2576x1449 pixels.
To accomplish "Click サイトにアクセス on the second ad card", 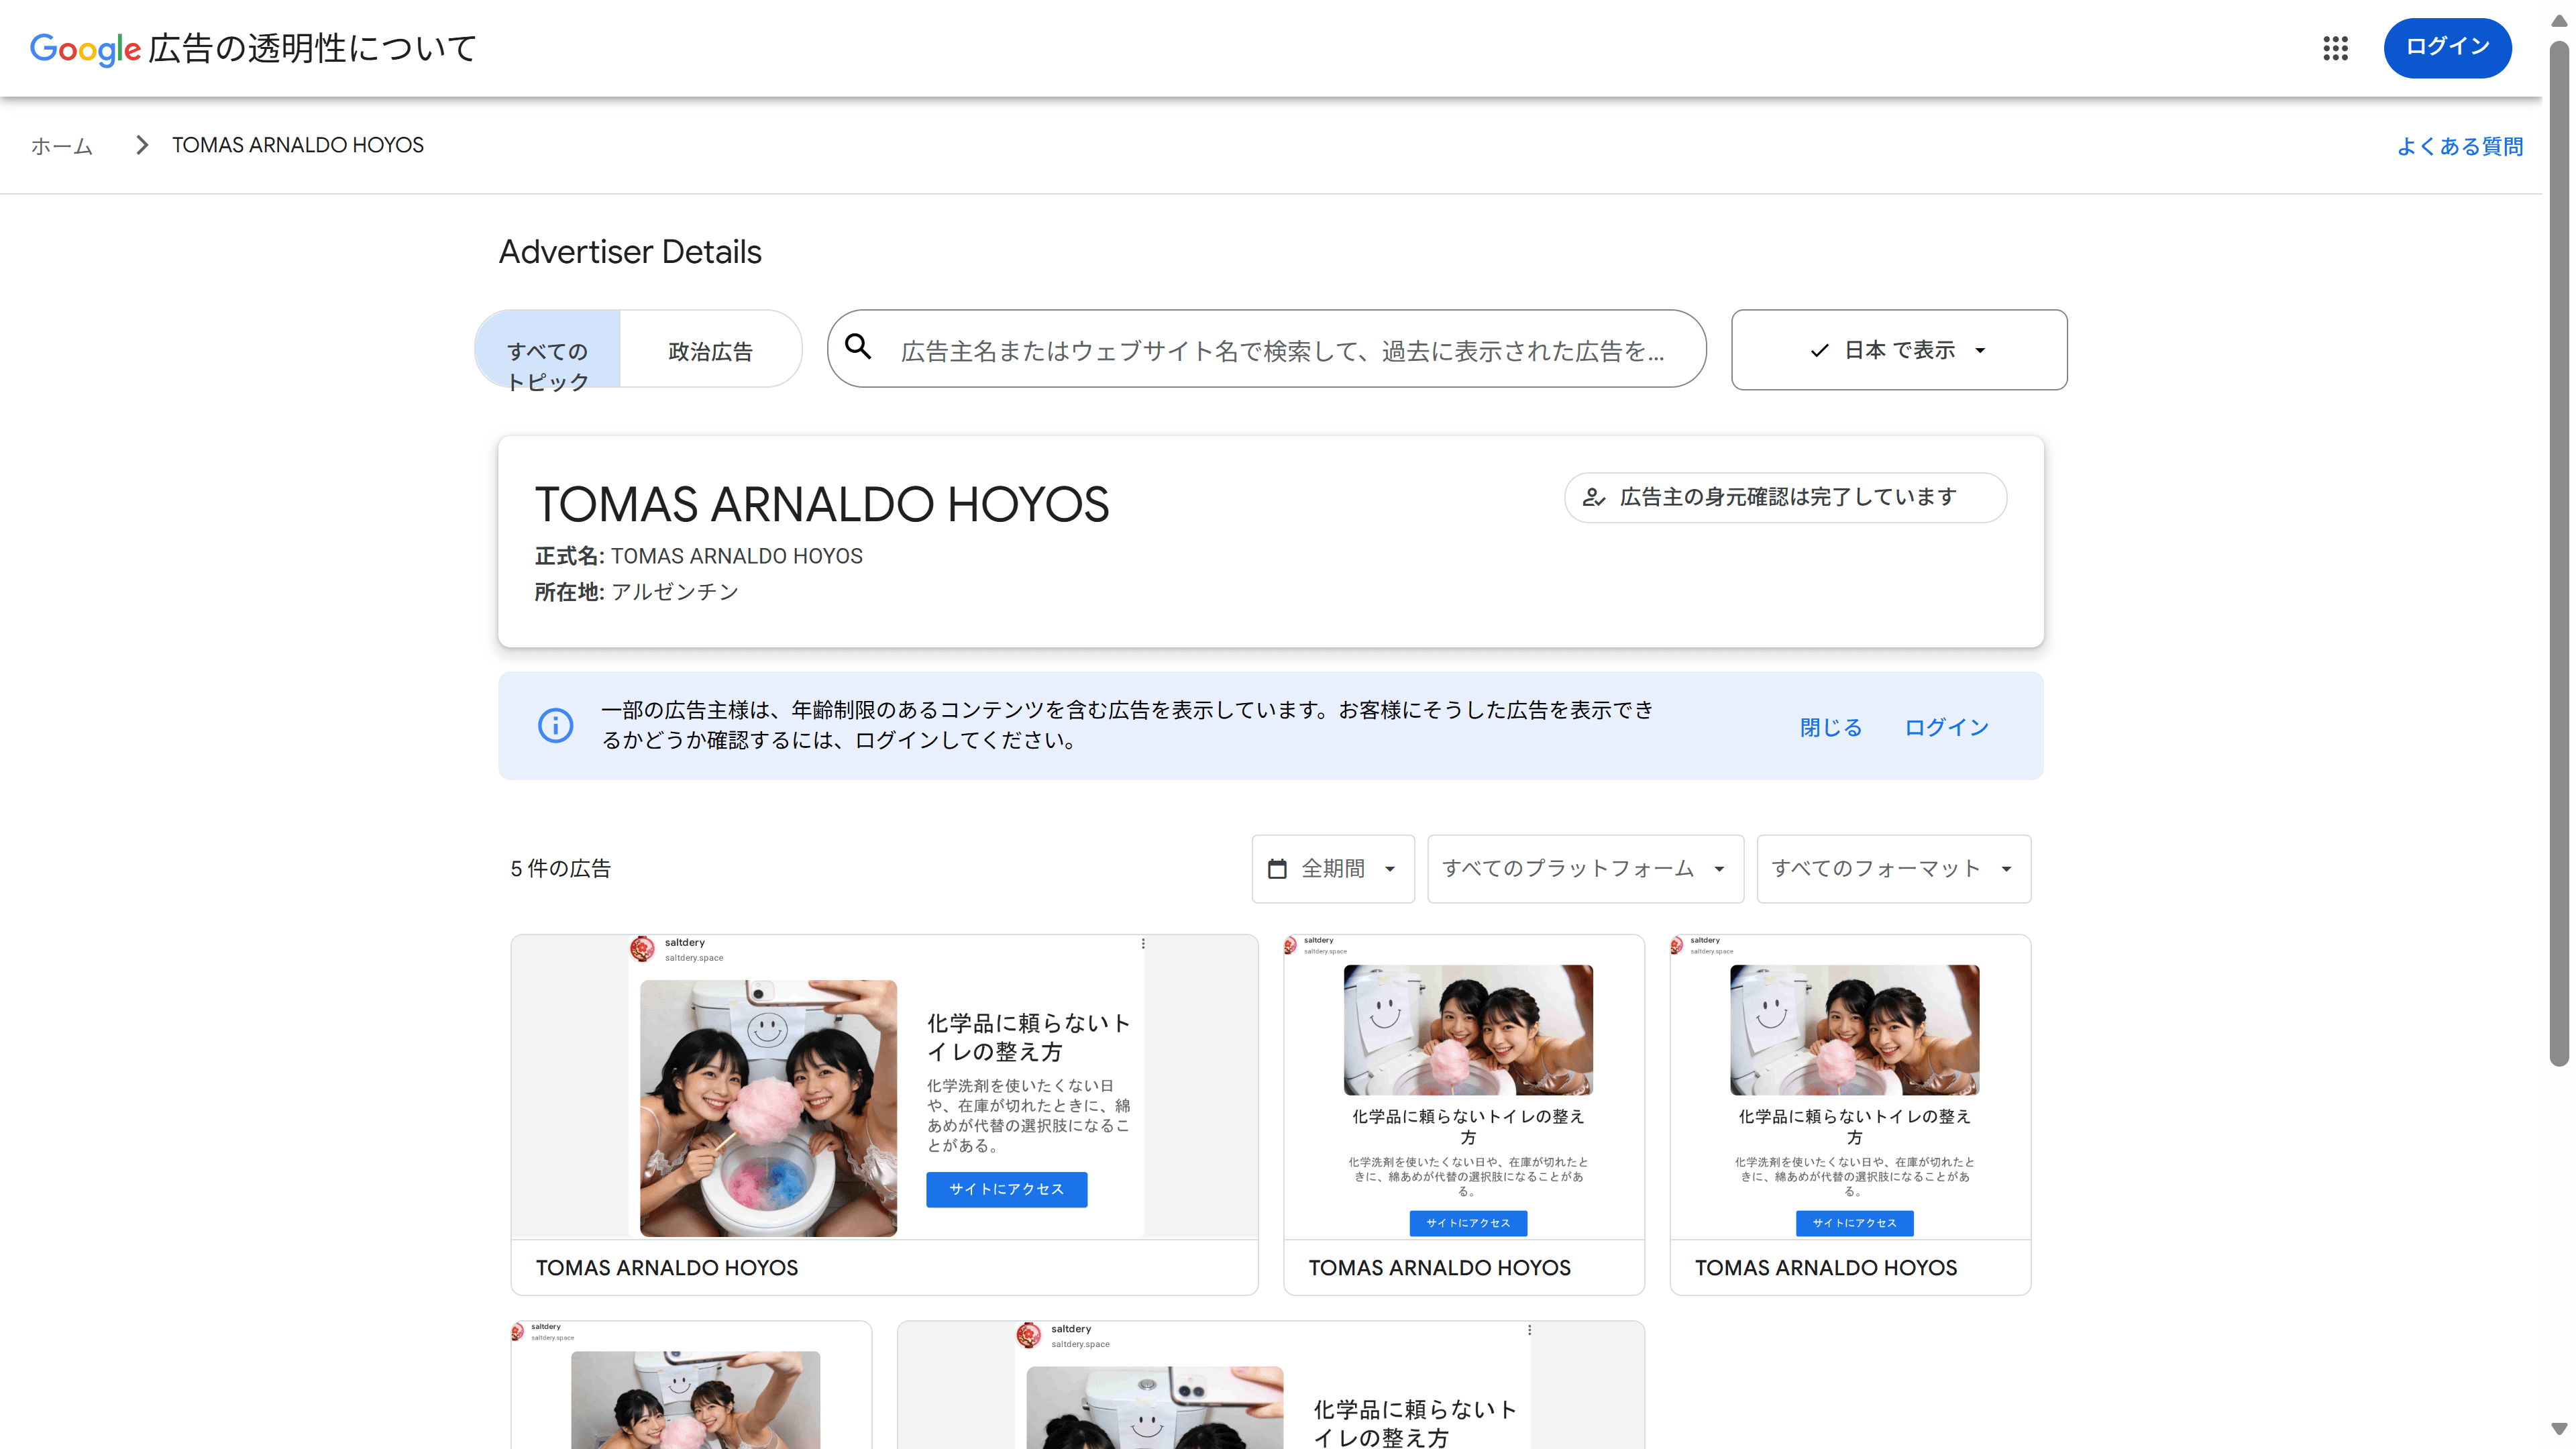I will 1468,1223.
